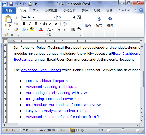Toggle italic formatting

(x=30, y=24)
